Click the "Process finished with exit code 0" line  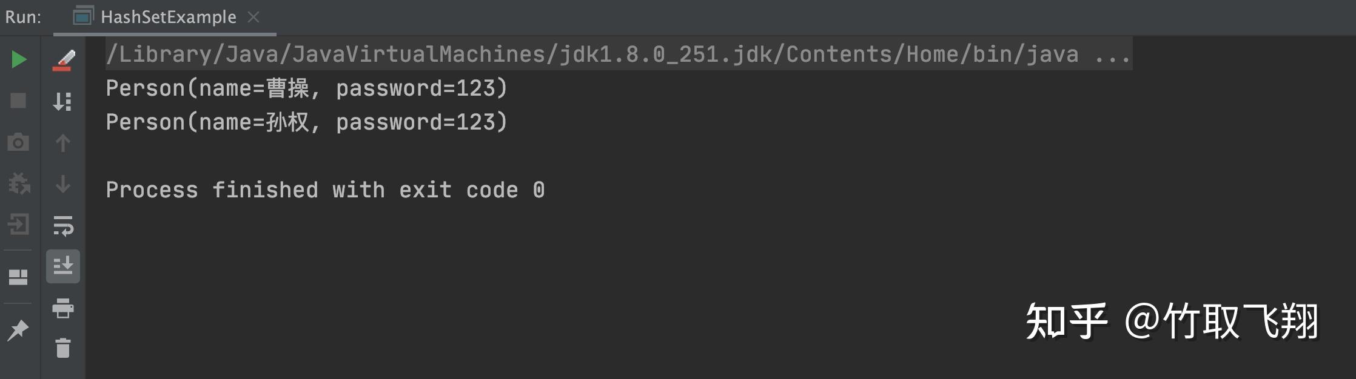[x=325, y=190]
